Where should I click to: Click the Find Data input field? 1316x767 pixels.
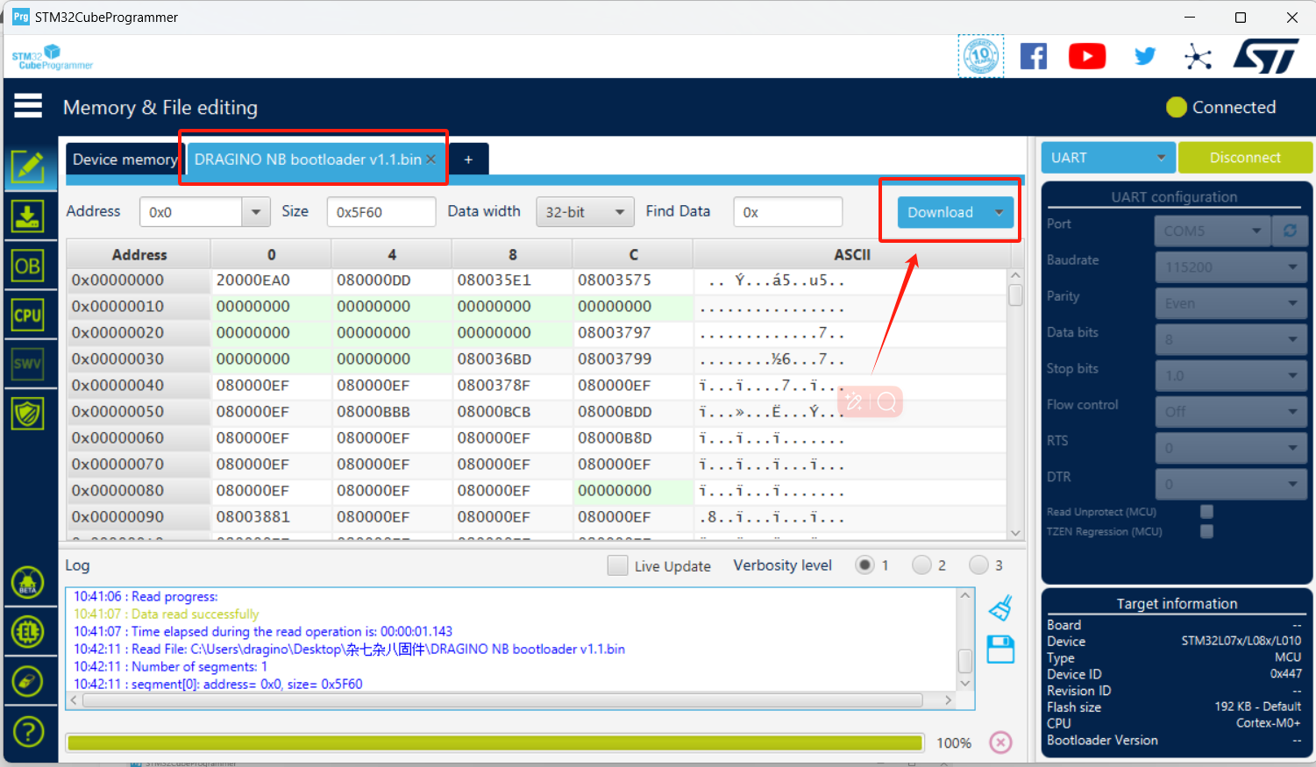coord(788,212)
